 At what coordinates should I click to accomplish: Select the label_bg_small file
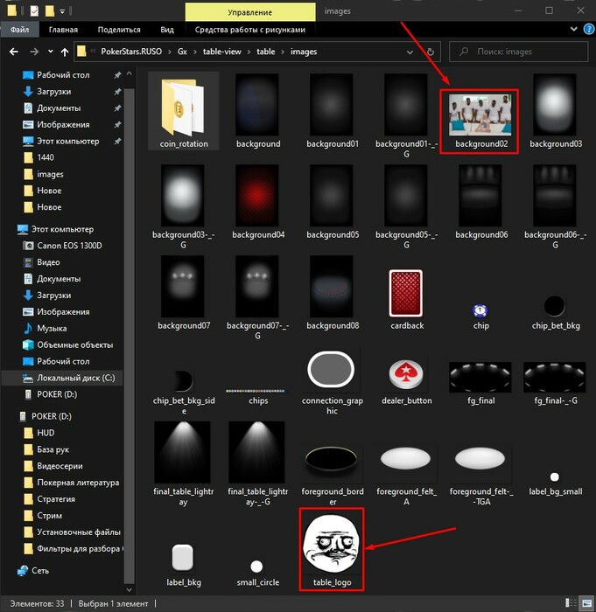tap(555, 484)
